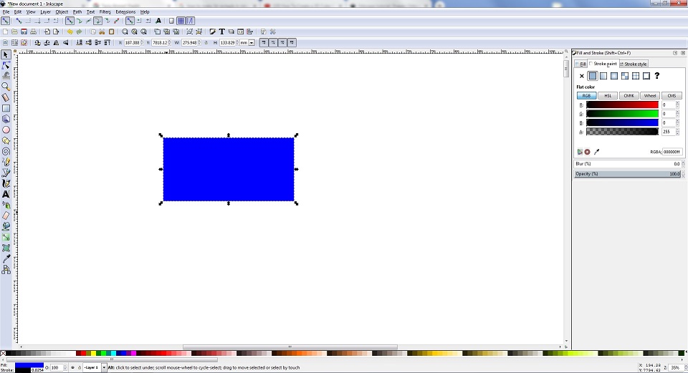This screenshot has width=688, height=373.
Task: Select the Star polygon tool
Action: (x=6, y=141)
